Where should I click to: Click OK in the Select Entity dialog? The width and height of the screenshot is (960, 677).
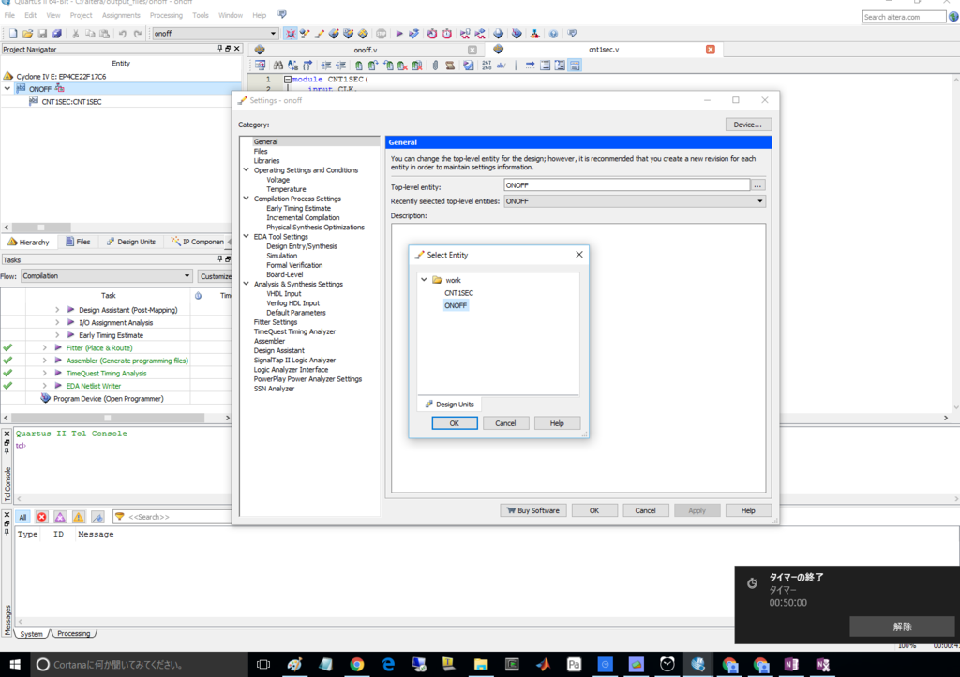(x=455, y=423)
